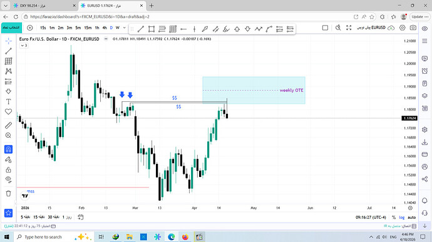Open the share icon in right sidebar
The height and width of the screenshot is (242, 432).
[424, 179]
